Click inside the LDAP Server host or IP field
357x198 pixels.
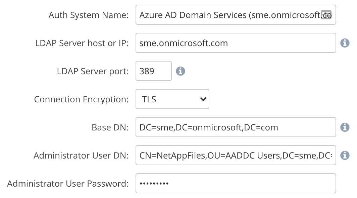235,43
